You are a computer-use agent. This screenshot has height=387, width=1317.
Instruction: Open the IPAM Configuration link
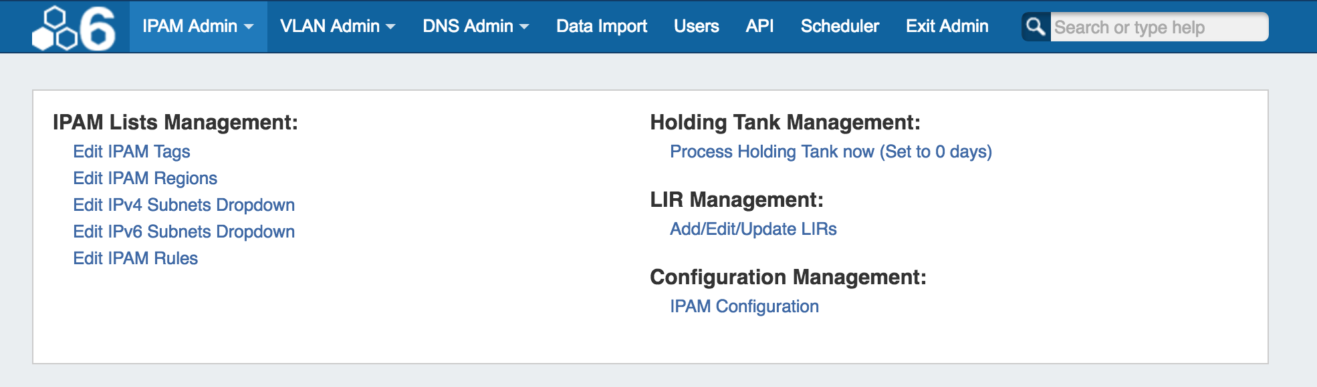pyautogui.click(x=744, y=306)
